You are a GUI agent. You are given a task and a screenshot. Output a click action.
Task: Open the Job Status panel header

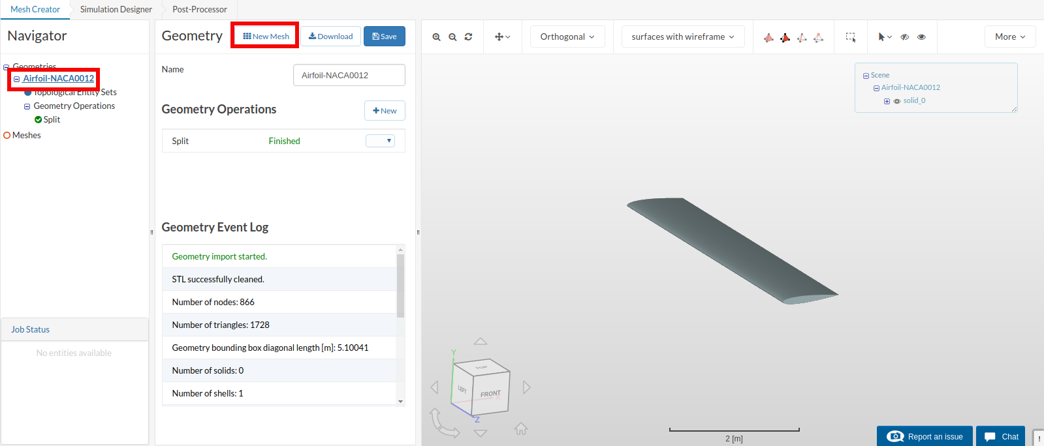coord(74,329)
